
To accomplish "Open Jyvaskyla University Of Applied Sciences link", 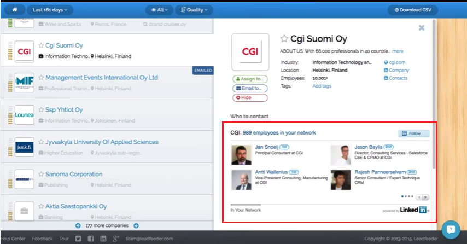I will [x=102, y=142].
